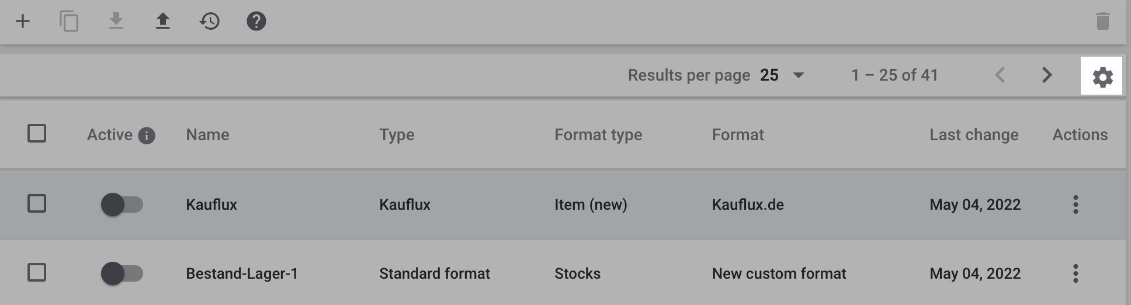Viewport: 1131px width, 305px height.
Task: Check the Kauflux row checkbox
Action: click(x=37, y=204)
